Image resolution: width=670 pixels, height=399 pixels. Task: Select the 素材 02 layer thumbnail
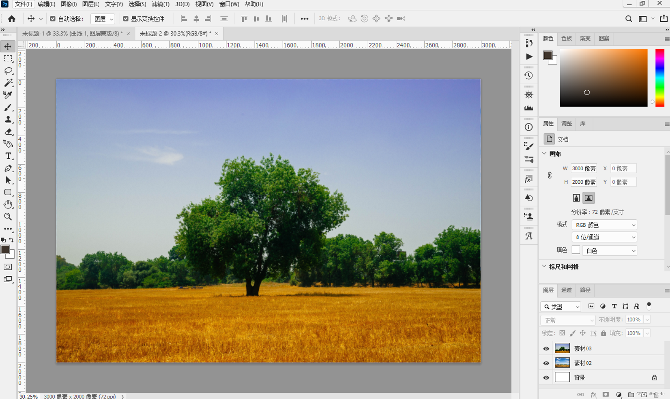pyautogui.click(x=562, y=363)
